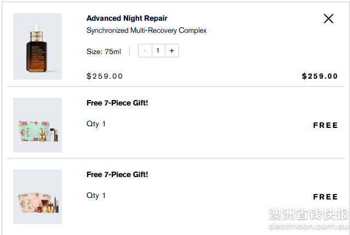Open the Advanced Night Repair product title
The width and height of the screenshot is (350, 235).
tap(127, 18)
